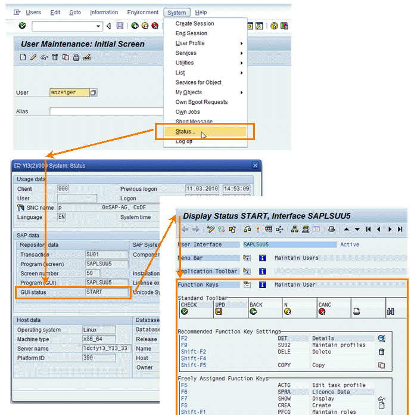Select Status... in the System menu
Viewport: 411px width, 415px height.
tap(185, 132)
